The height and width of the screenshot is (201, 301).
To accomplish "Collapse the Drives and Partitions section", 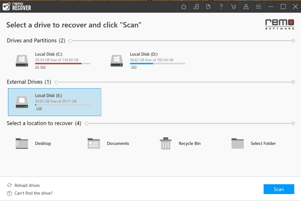I will tap(293, 41).
